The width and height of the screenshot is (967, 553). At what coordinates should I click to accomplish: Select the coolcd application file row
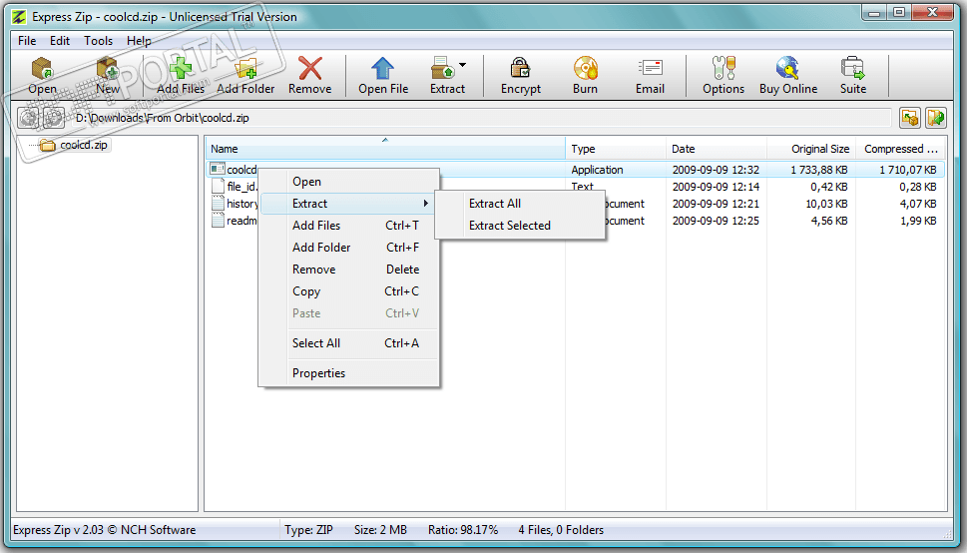click(x=575, y=169)
